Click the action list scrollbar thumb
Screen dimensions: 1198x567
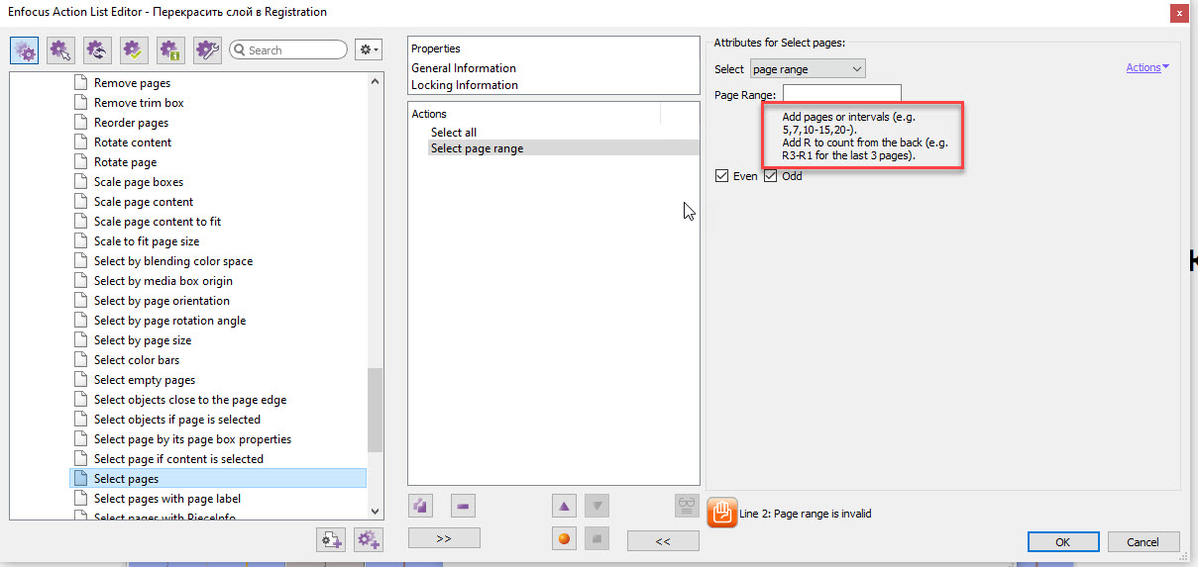pyautogui.click(x=376, y=410)
